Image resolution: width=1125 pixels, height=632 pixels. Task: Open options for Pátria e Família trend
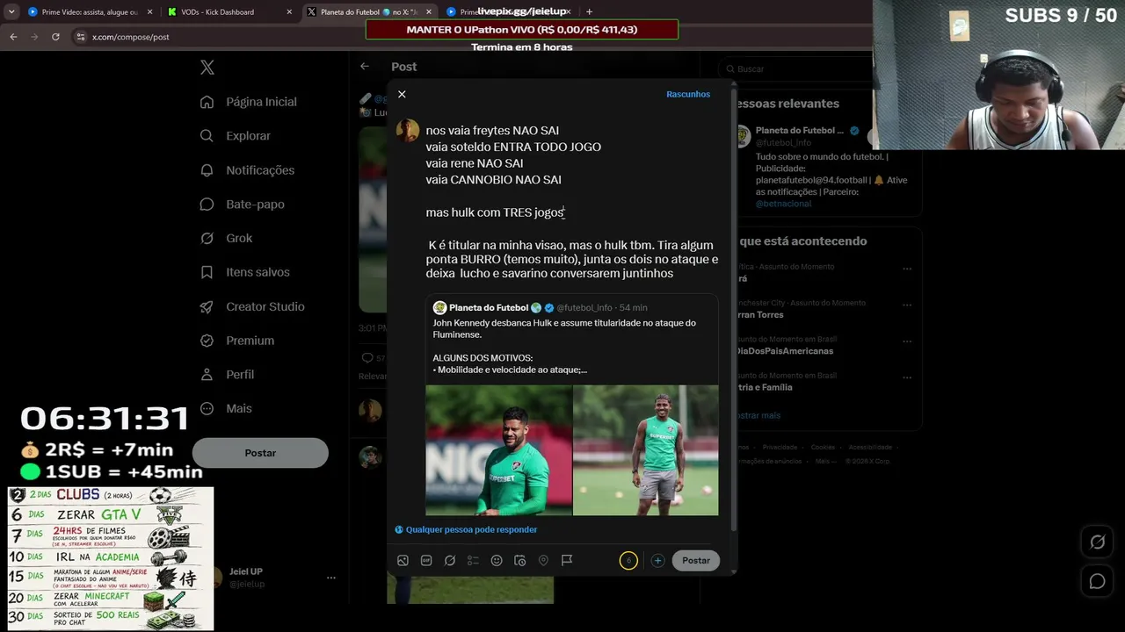point(907,378)
